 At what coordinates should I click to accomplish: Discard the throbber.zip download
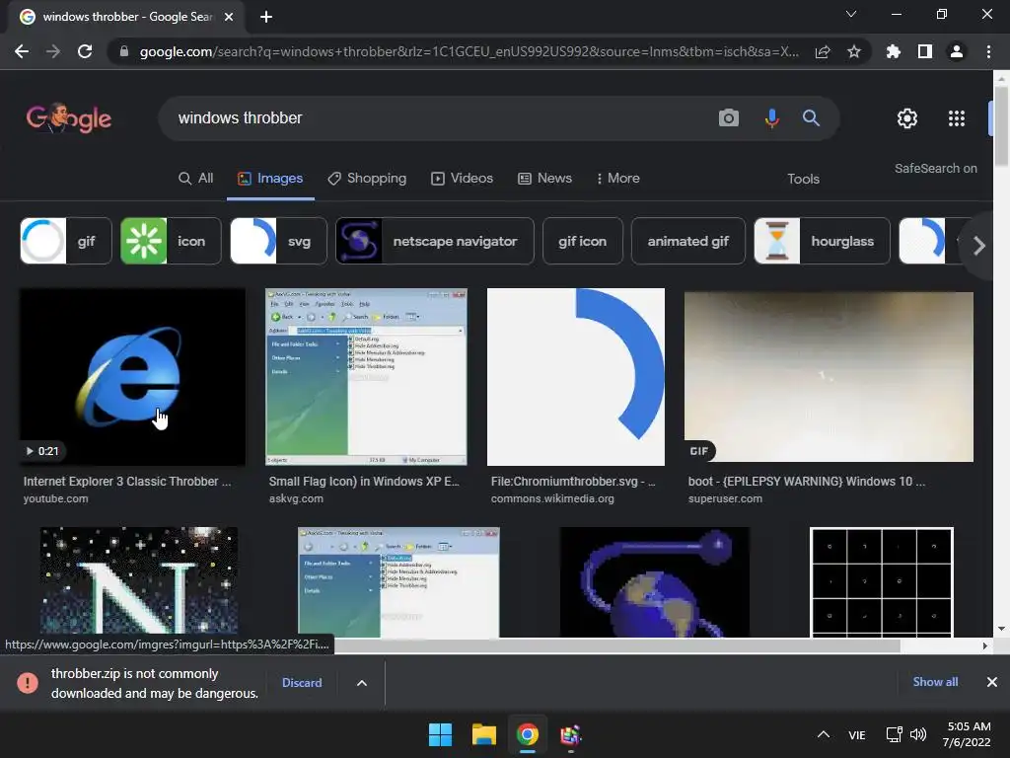click(x=302, y=683)
